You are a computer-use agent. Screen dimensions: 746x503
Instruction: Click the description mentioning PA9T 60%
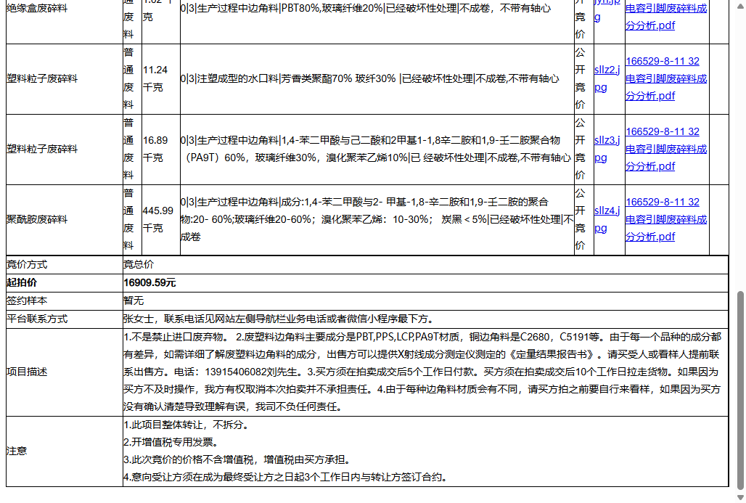(x=376, y=149)
